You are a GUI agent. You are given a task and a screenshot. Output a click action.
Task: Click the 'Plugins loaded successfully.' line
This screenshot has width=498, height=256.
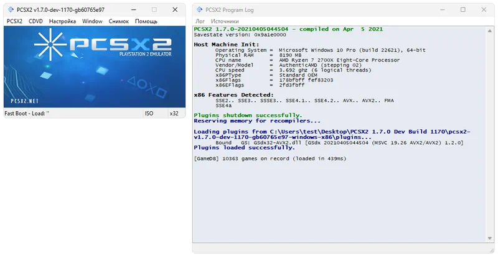(244, 148)
